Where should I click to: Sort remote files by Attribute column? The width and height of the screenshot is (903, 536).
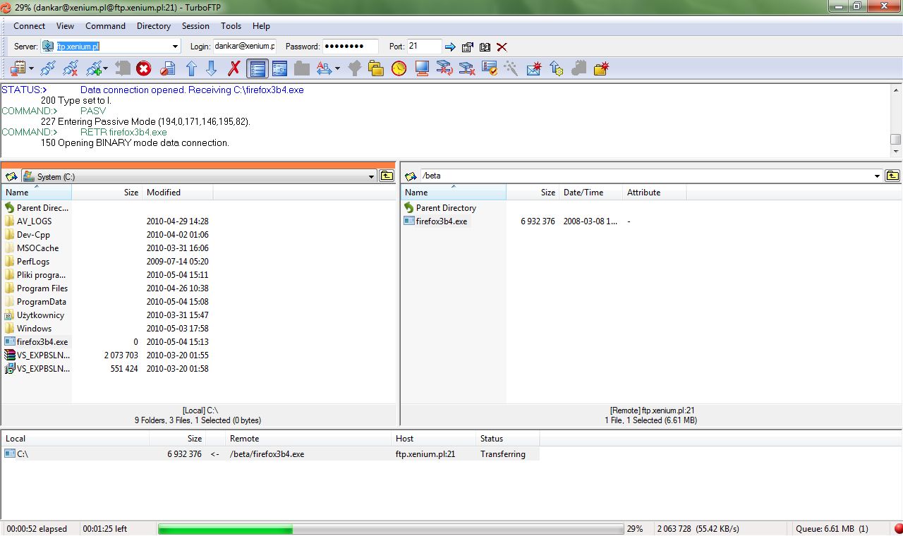tap(654, 193)
